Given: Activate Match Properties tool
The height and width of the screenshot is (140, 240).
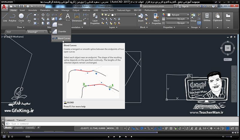Looking at the screenshot, I should [156, 19].
